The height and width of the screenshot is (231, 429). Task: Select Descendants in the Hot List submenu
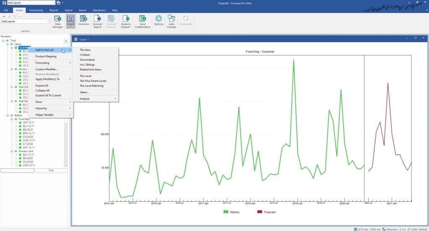point(87,60)
